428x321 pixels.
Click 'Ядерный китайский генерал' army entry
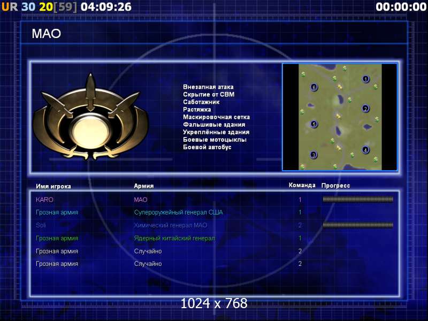point(174,238)
